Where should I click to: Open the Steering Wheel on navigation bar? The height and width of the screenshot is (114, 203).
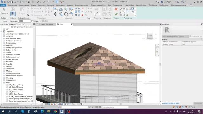pyautogui.click(x=157, y=47)
